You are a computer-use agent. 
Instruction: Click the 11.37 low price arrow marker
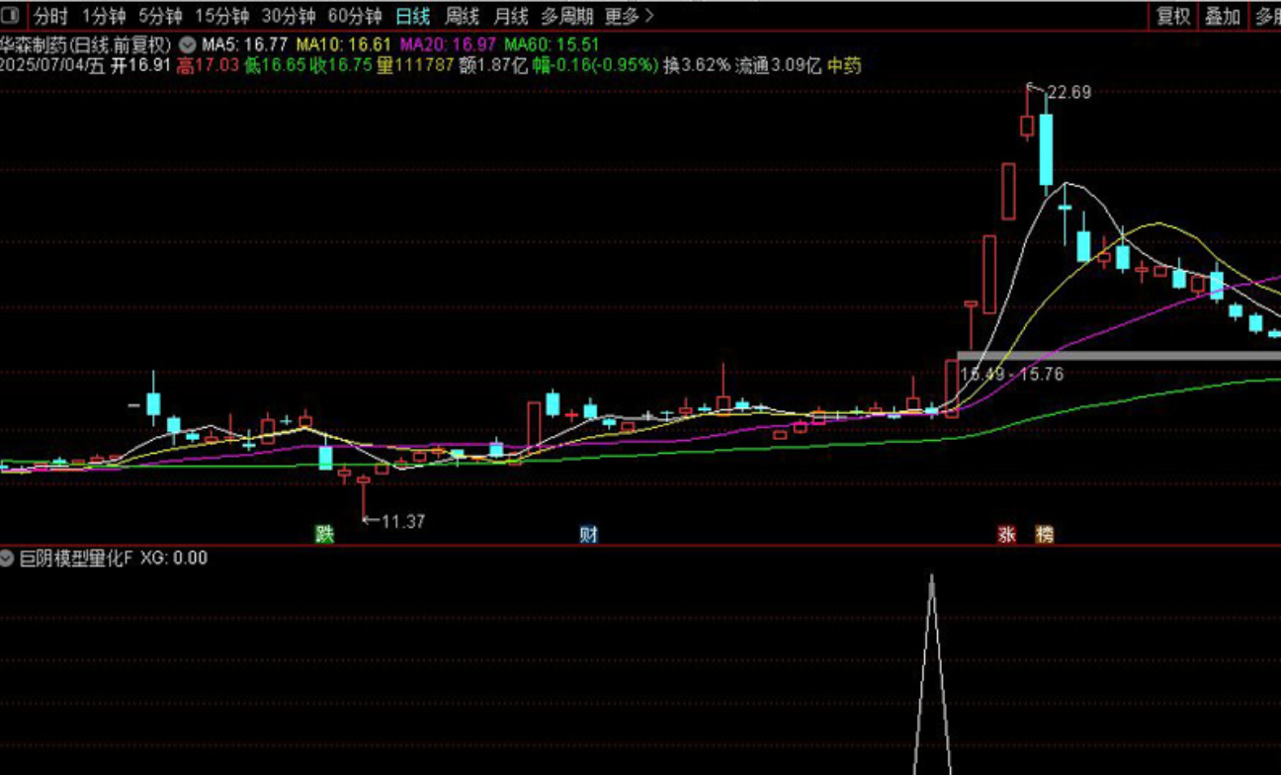(x=393, y=521)
